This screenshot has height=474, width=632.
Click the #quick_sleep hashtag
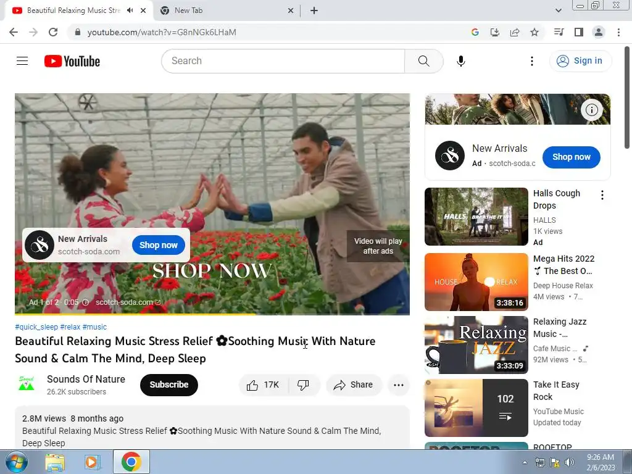click(x=36, y=327)
